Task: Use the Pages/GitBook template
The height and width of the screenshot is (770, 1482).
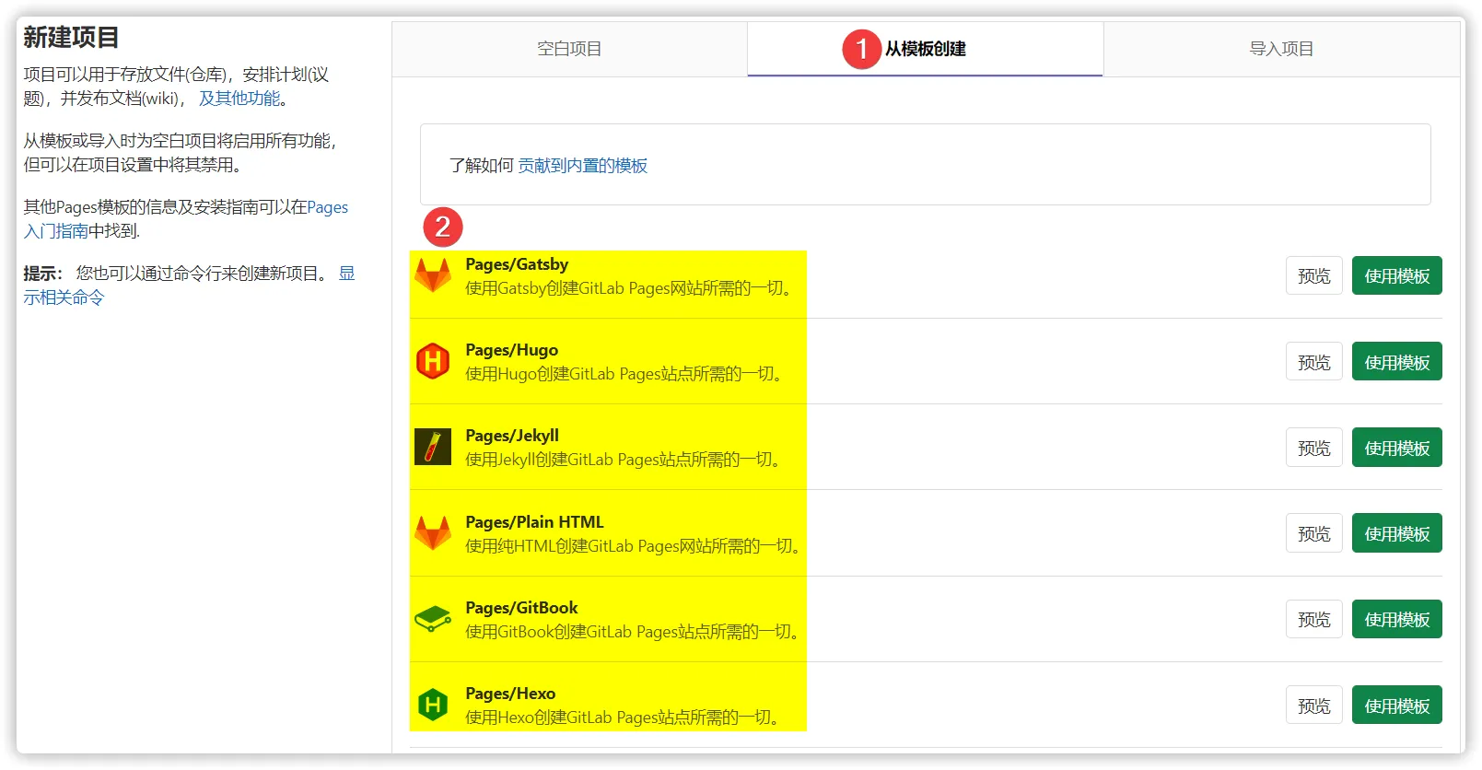Action: click(1396, 619)
